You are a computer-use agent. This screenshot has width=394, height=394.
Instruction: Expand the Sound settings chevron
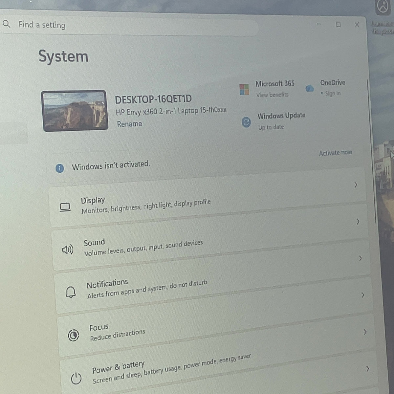[x=358, y=222]
